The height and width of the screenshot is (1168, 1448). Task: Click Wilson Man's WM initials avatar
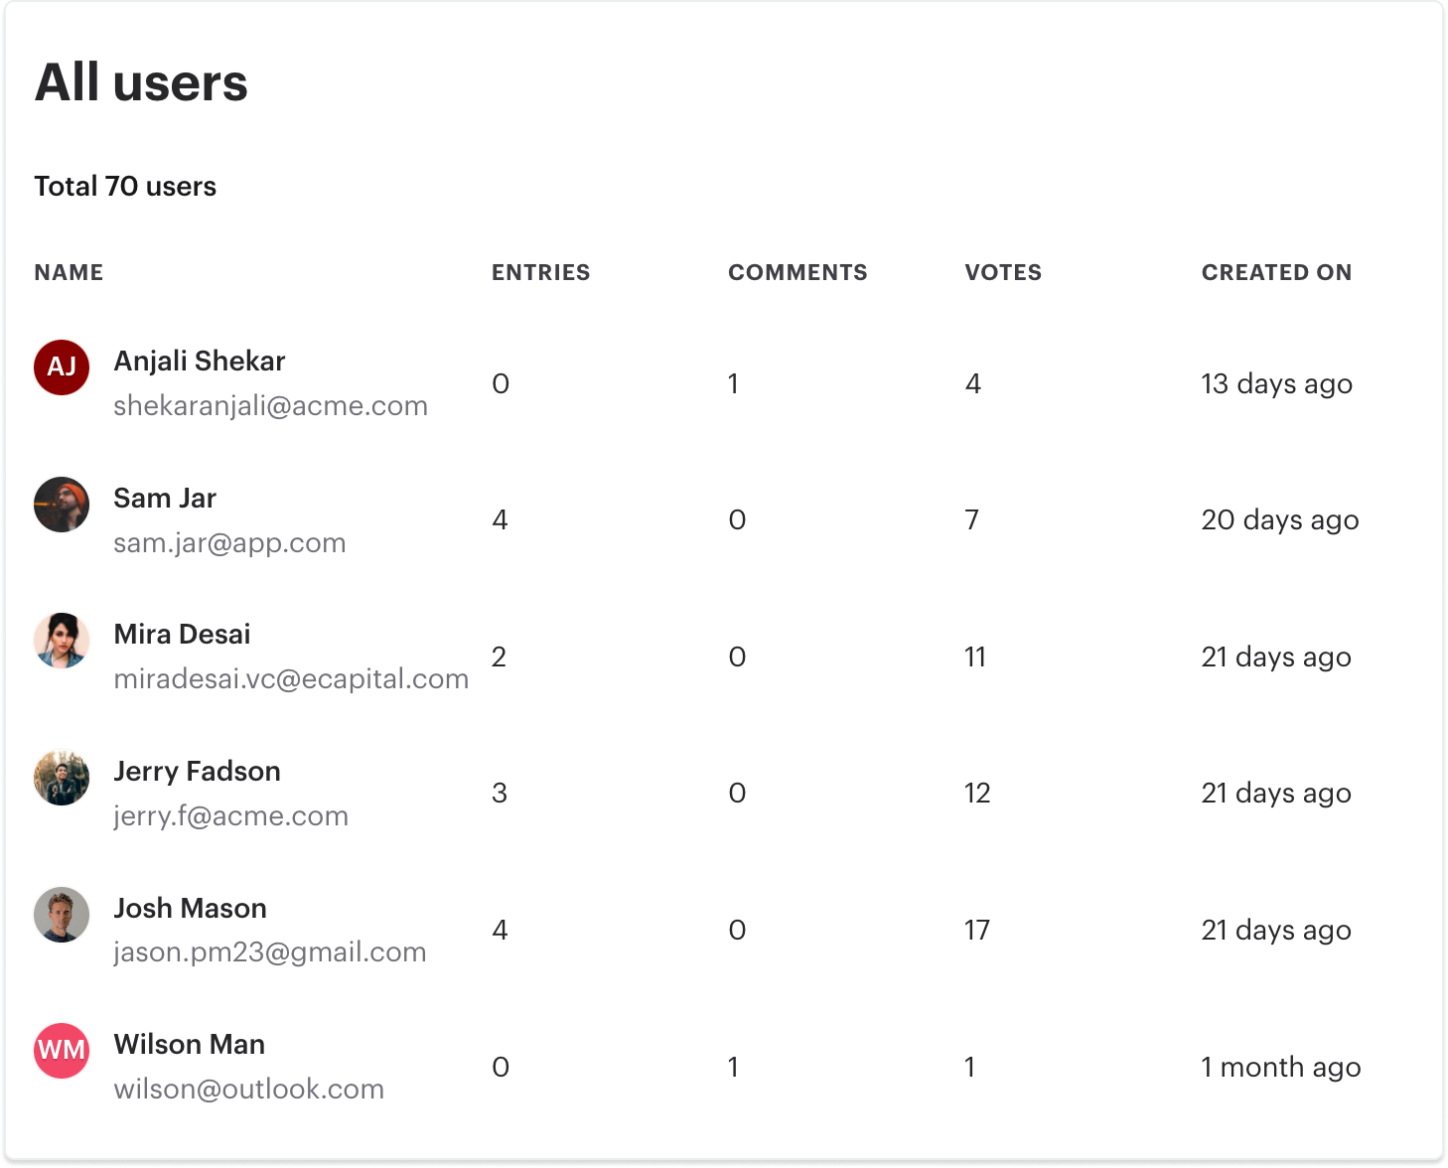click(62, 1051)
